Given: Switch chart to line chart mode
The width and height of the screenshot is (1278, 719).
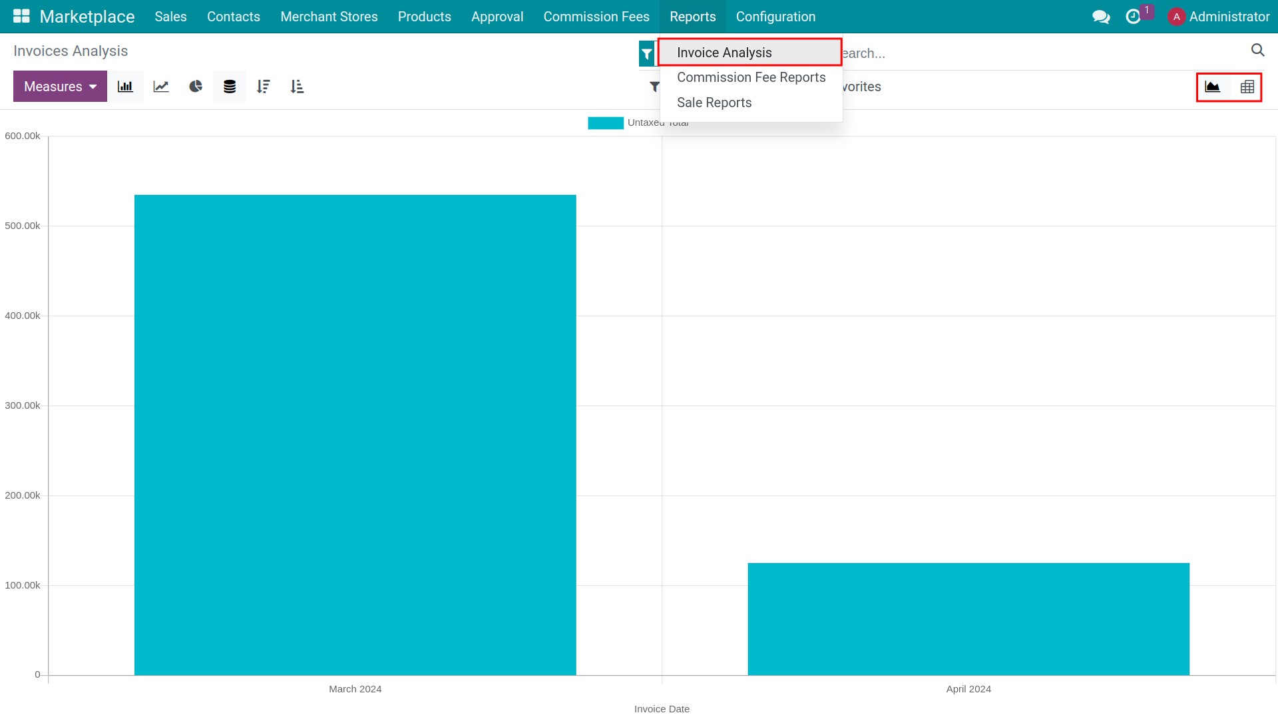Looking at the screenshot, I should coord(161,87).
